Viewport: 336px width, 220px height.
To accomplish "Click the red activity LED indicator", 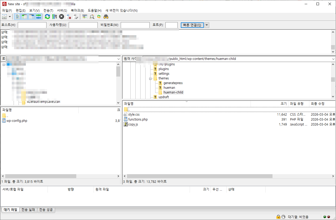I will (329, 217).
